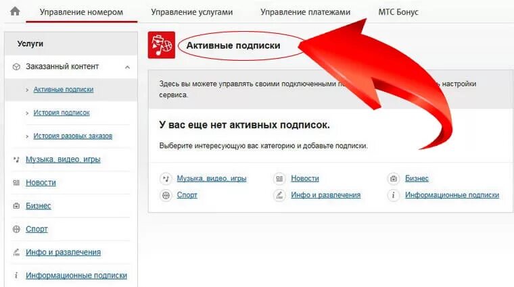Click the info icon beside Информационные подписки in content area
Screen dimensions: 514x287
click(394, 195)
